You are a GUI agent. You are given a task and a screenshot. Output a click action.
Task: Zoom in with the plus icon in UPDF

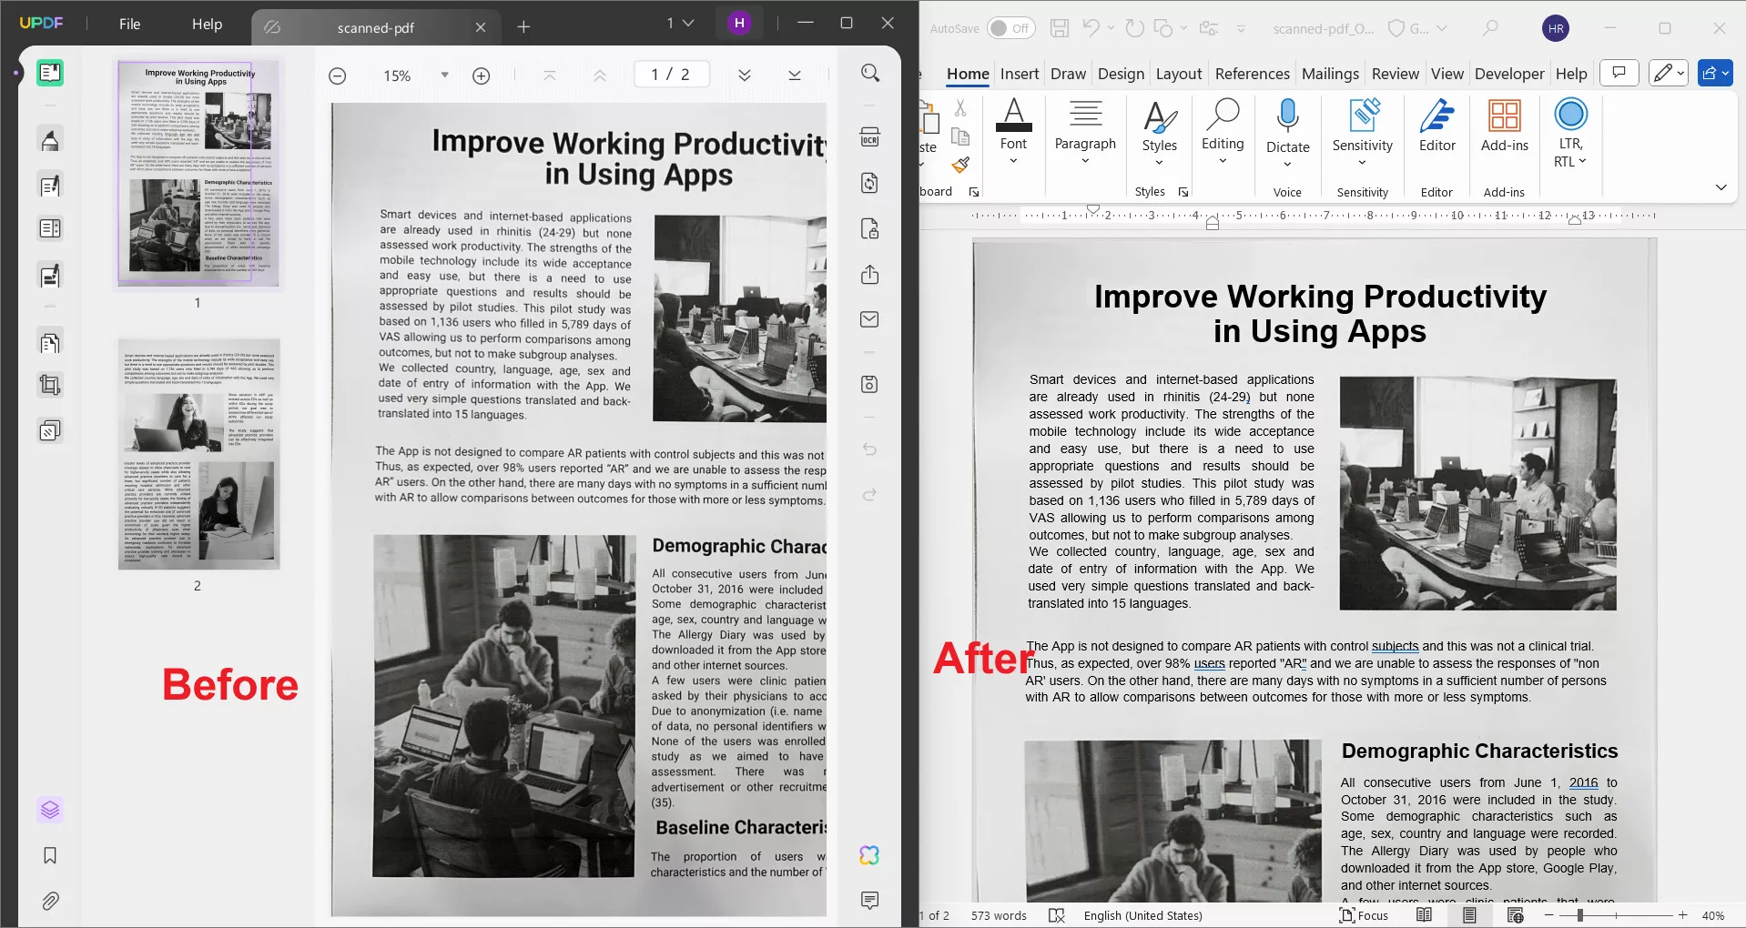pos(482,76)
